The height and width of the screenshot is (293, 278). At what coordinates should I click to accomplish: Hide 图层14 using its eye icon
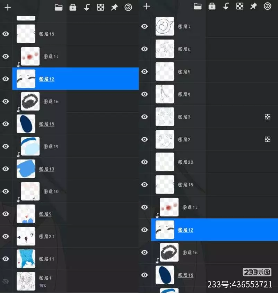[x=6, y=146]
